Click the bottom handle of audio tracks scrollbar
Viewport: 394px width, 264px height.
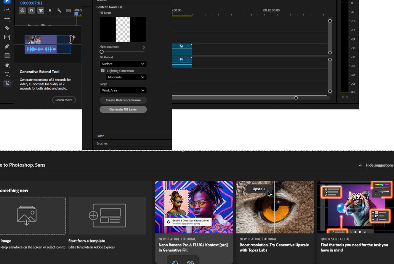tap(330, 91)
